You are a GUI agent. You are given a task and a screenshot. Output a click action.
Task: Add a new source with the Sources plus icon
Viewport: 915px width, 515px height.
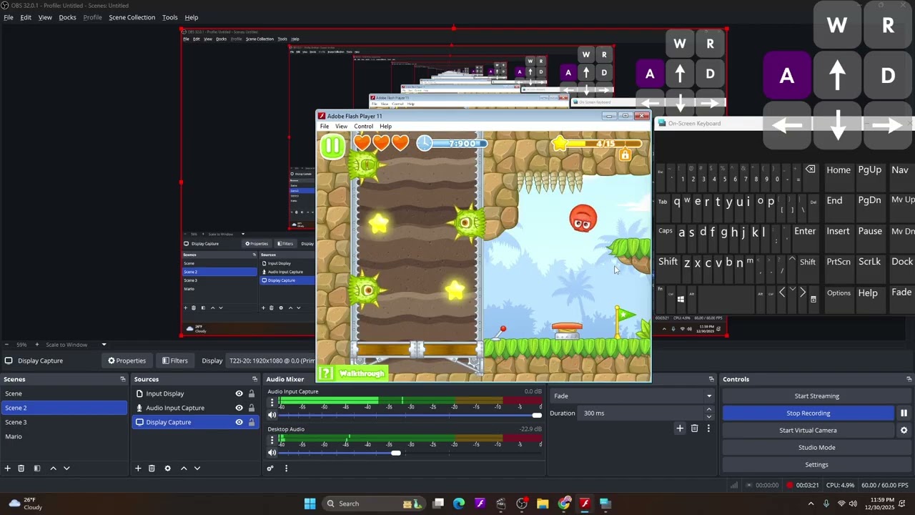pyautogui.click(x=138, y=469)
